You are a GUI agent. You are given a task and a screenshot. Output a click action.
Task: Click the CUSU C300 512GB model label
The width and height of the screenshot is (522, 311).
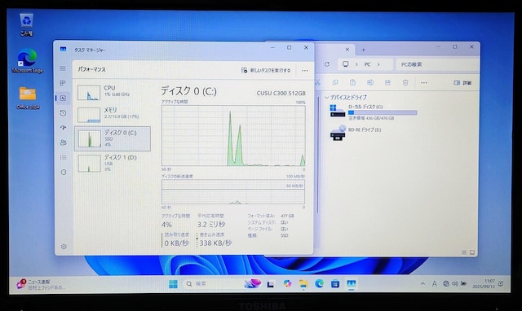tap(281, 94)
